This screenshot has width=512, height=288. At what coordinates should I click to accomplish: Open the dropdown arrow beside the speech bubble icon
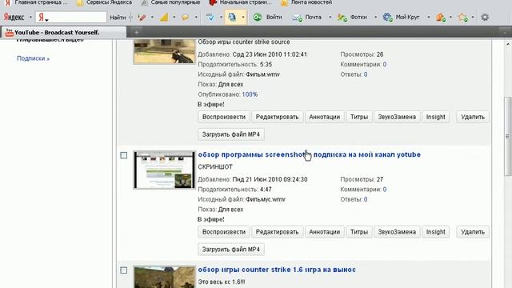tap(196, 17)
